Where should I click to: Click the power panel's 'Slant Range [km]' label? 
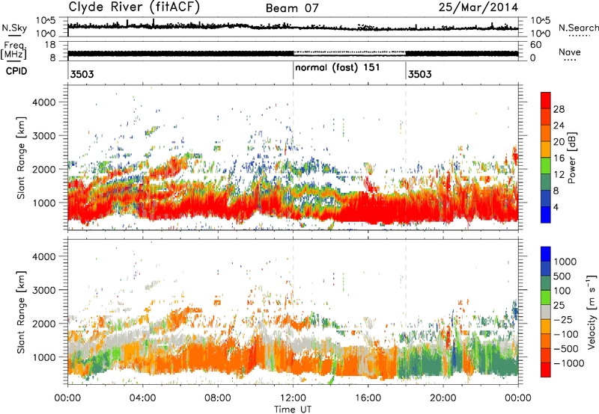(x=21, y=158)
